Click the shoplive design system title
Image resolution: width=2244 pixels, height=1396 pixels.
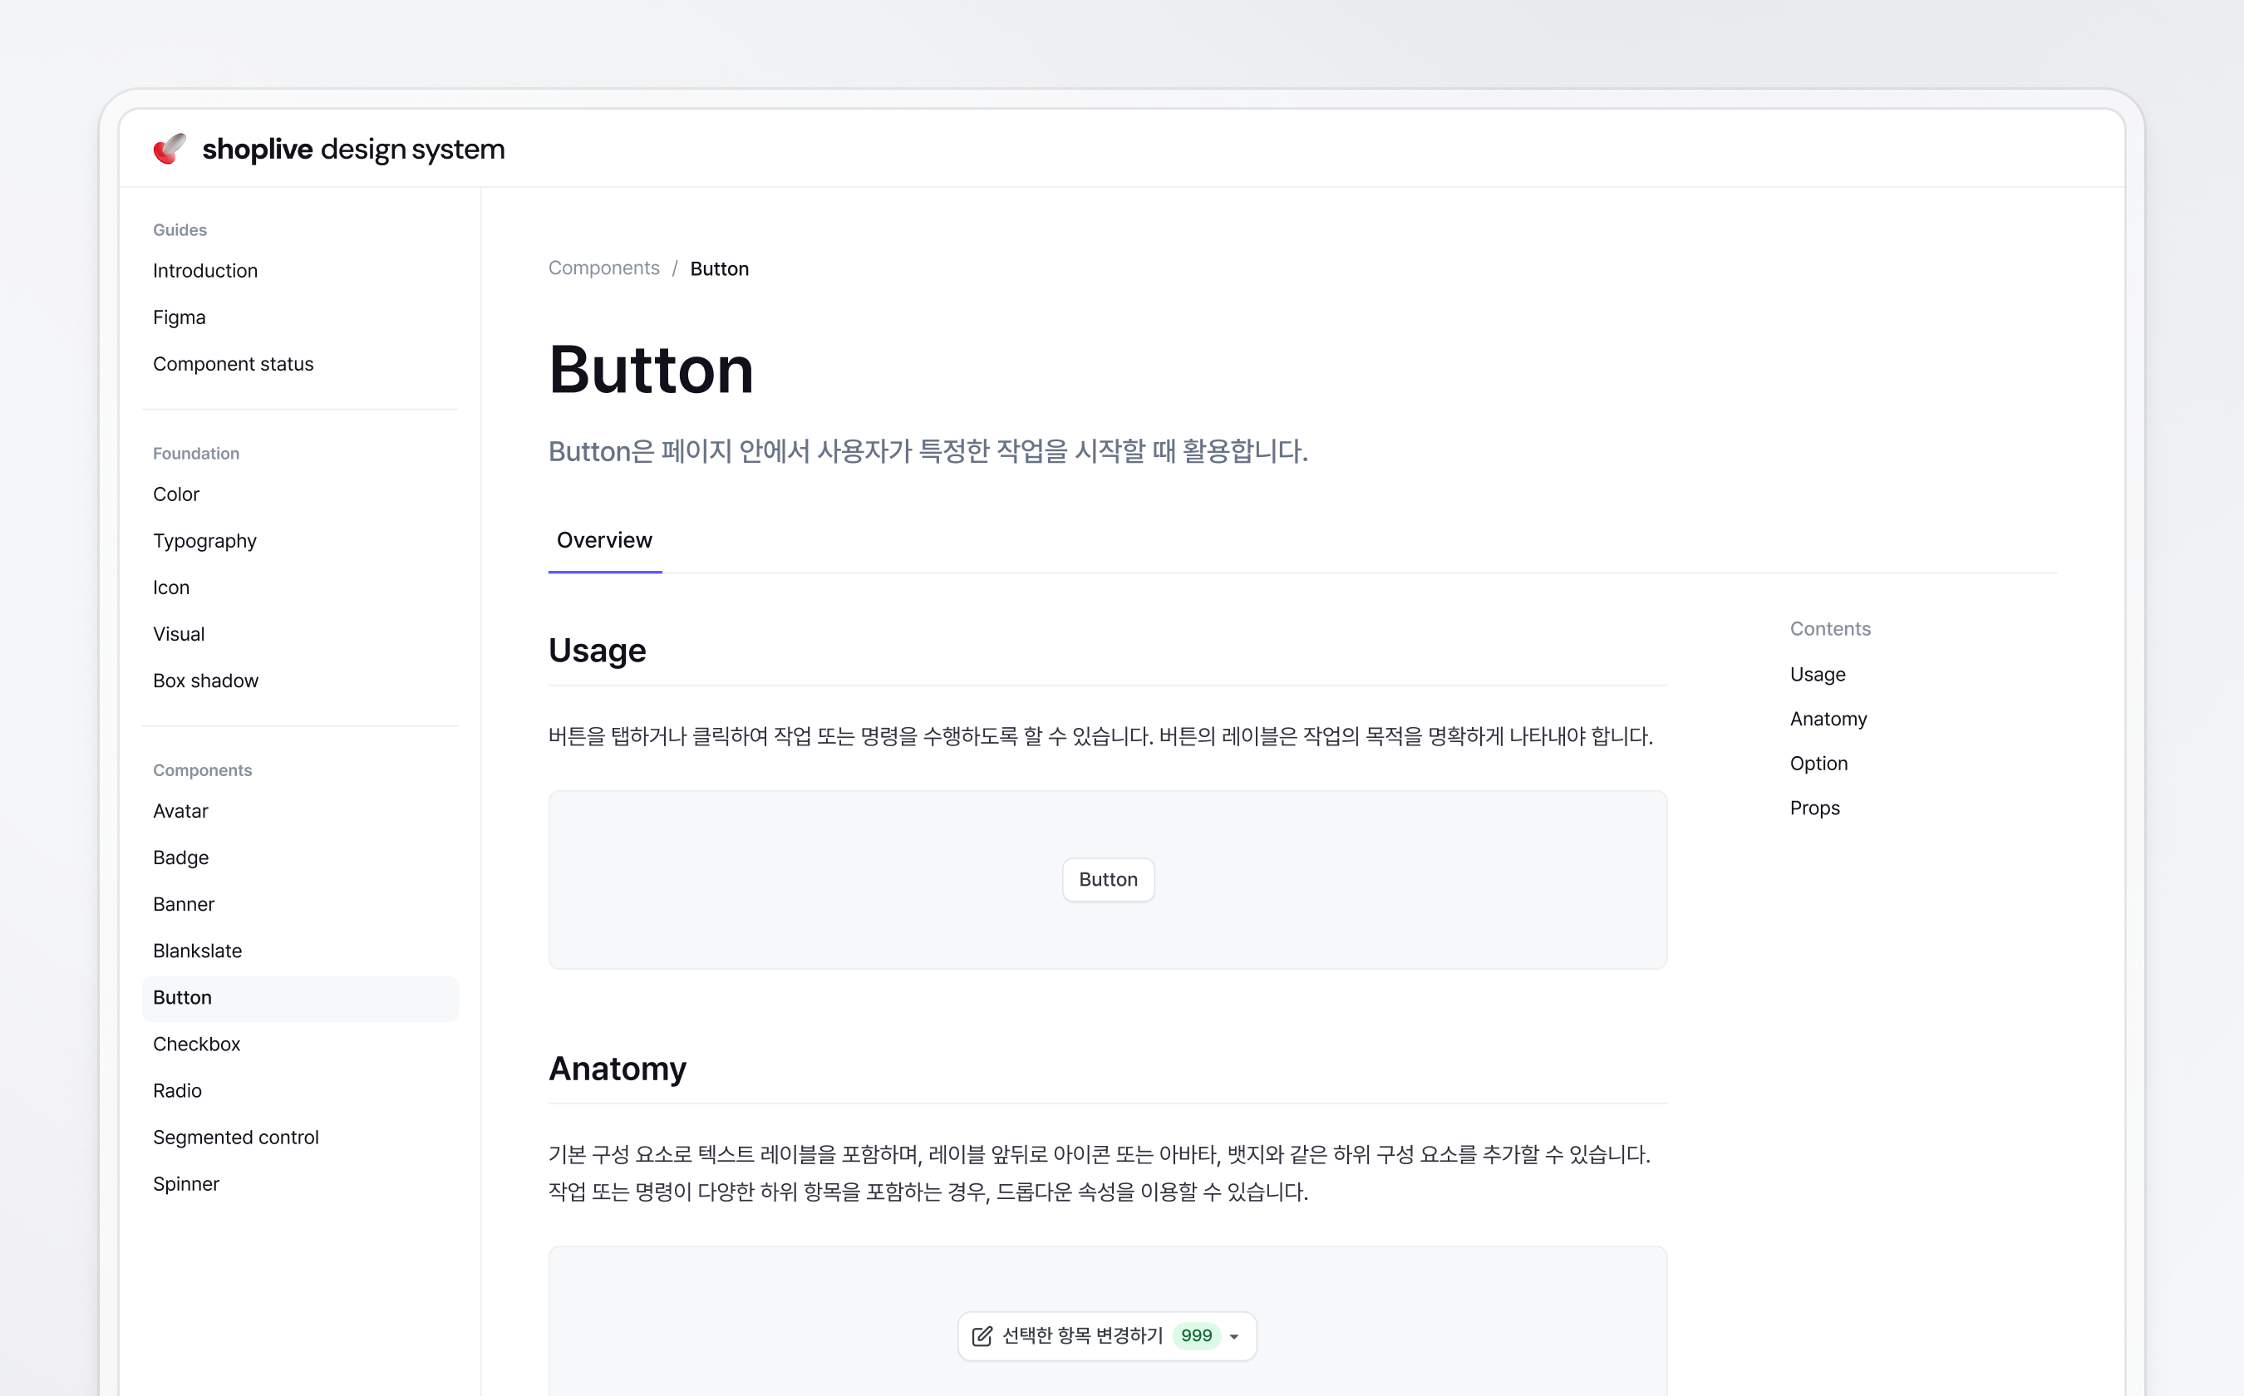[x=352, y=149]
